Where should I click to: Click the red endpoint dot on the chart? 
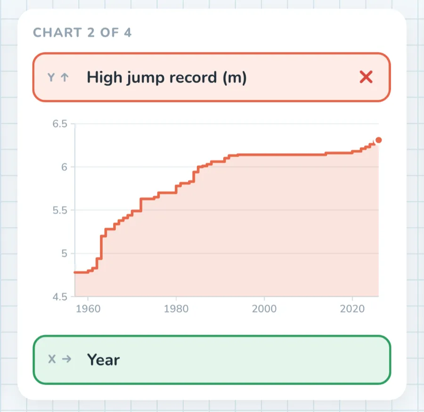379,140
